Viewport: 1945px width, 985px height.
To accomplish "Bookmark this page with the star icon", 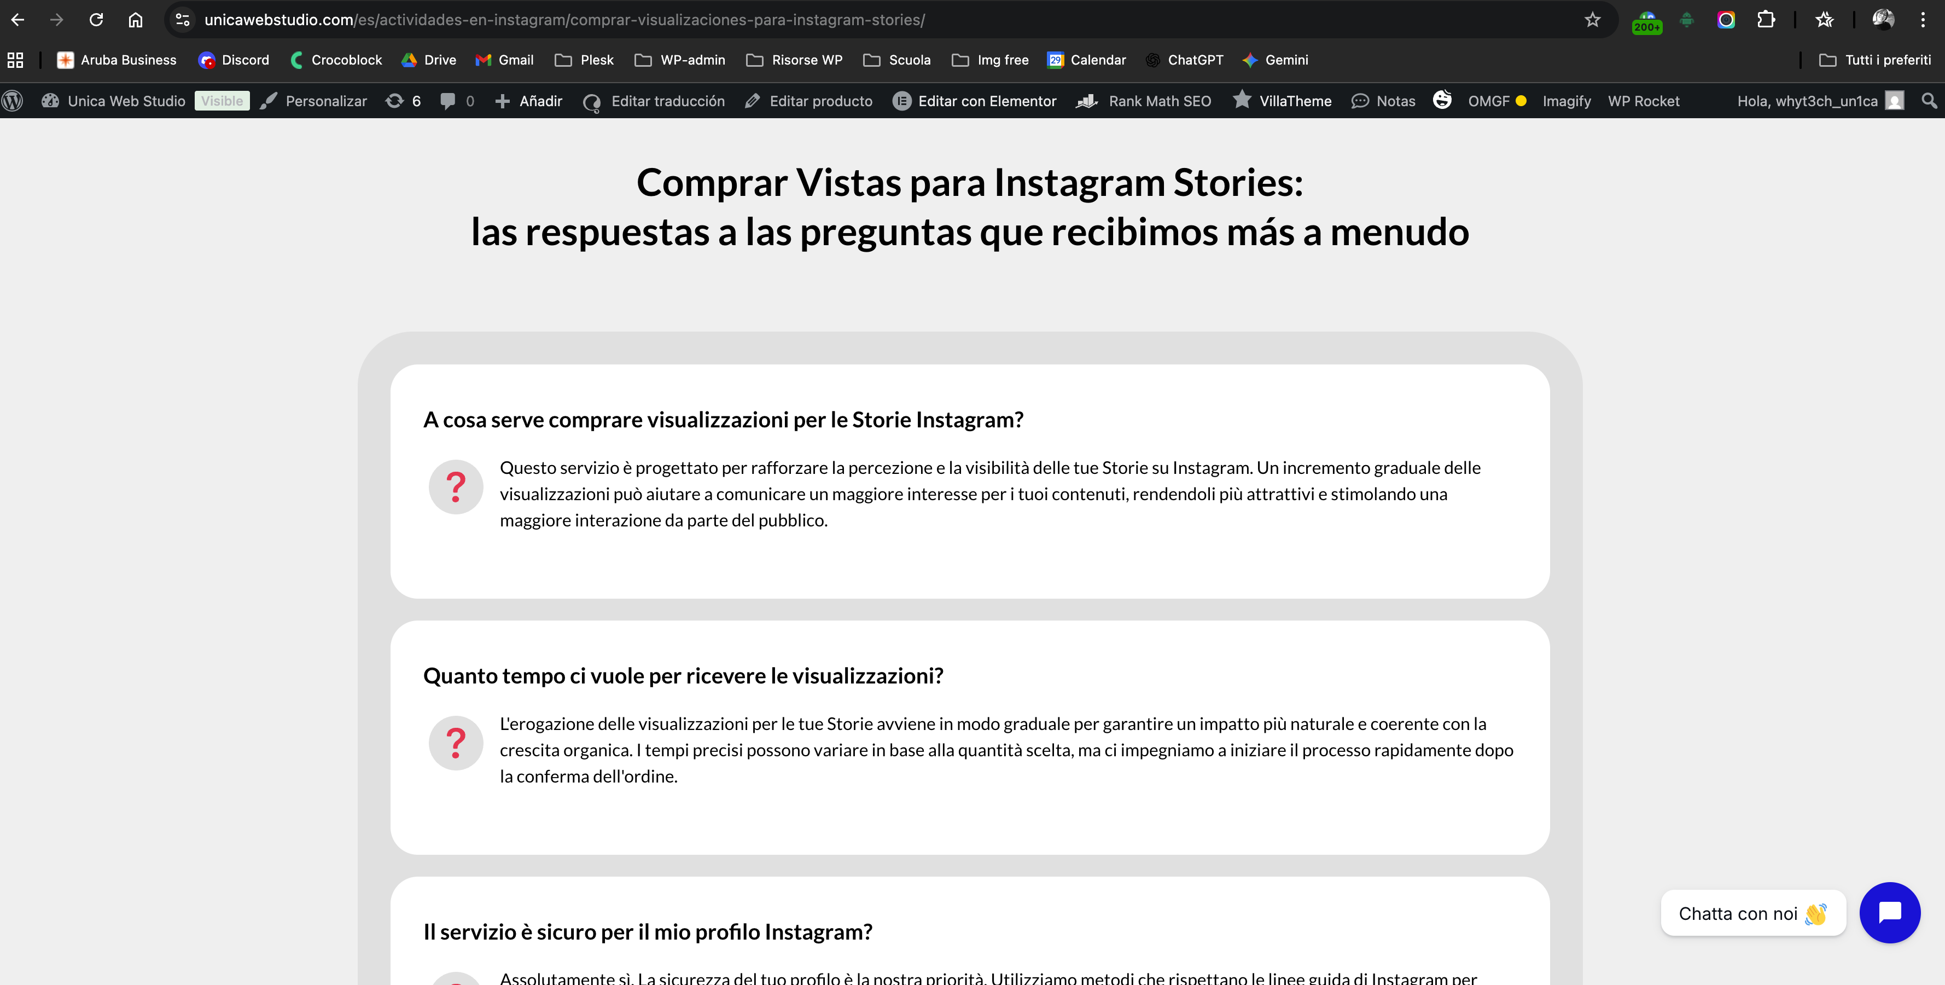I will coord(1592,20).
